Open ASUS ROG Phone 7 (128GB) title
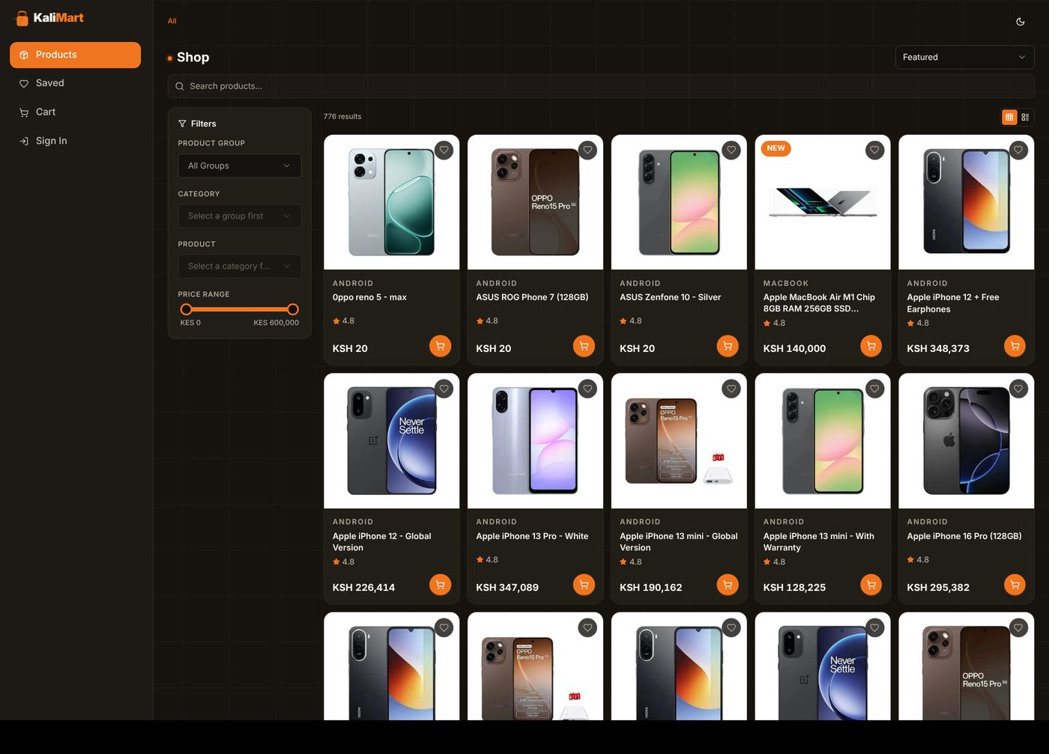Image resolution: width=1049 pixels, height=754 pixels. 532,297
